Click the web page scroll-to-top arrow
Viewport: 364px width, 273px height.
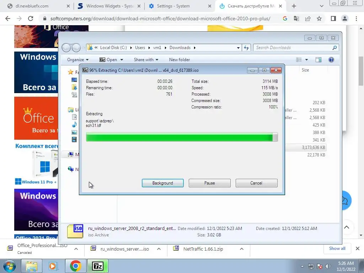tap(347, 227)
